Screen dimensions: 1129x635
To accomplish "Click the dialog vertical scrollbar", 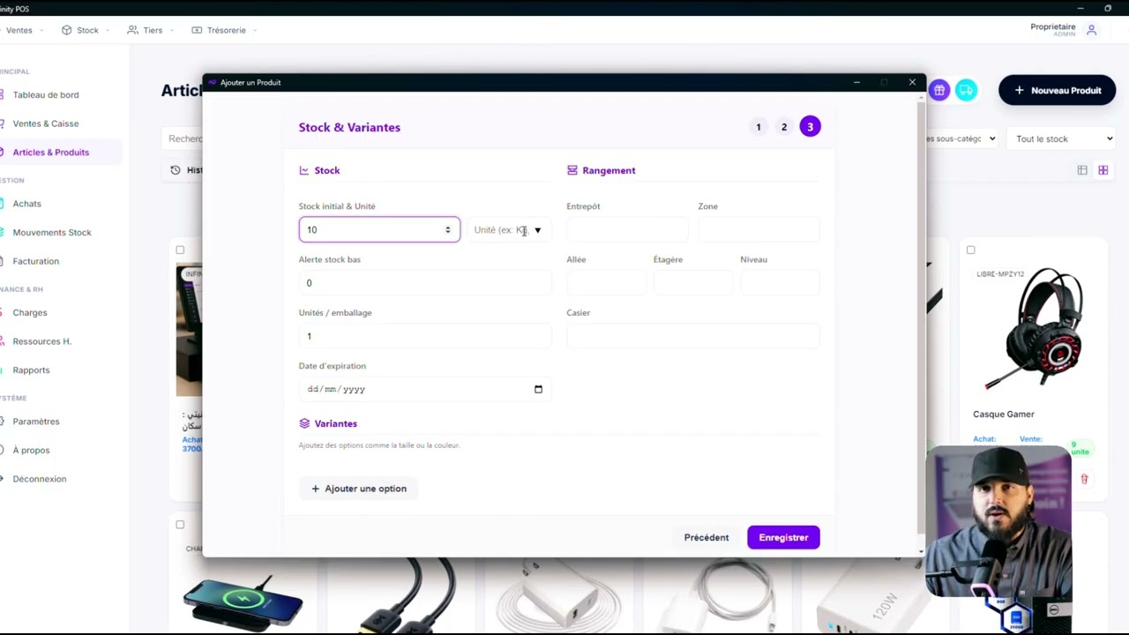I will [921, 317].
